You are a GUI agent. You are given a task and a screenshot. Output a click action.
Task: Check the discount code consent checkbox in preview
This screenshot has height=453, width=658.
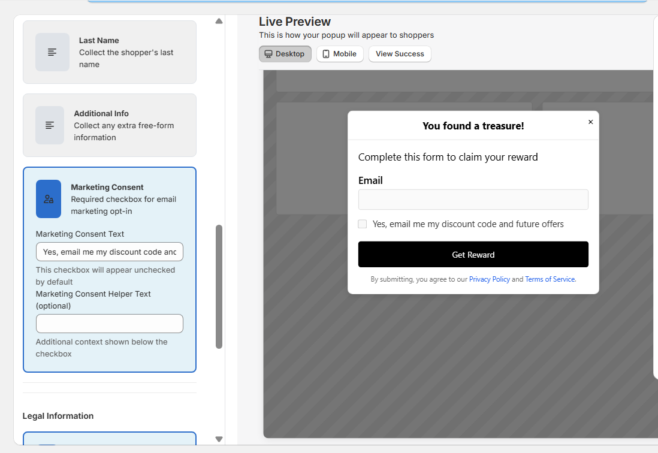362,224
